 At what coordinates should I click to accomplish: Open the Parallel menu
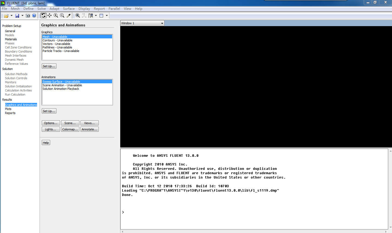[x=114, y=9]
